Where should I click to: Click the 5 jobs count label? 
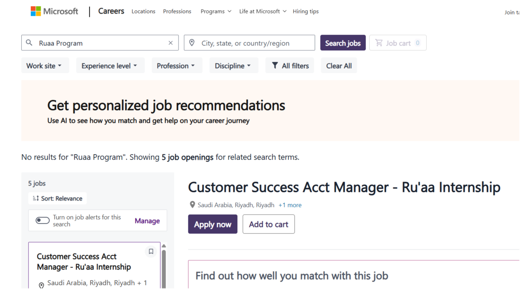(x=37, y=183)
